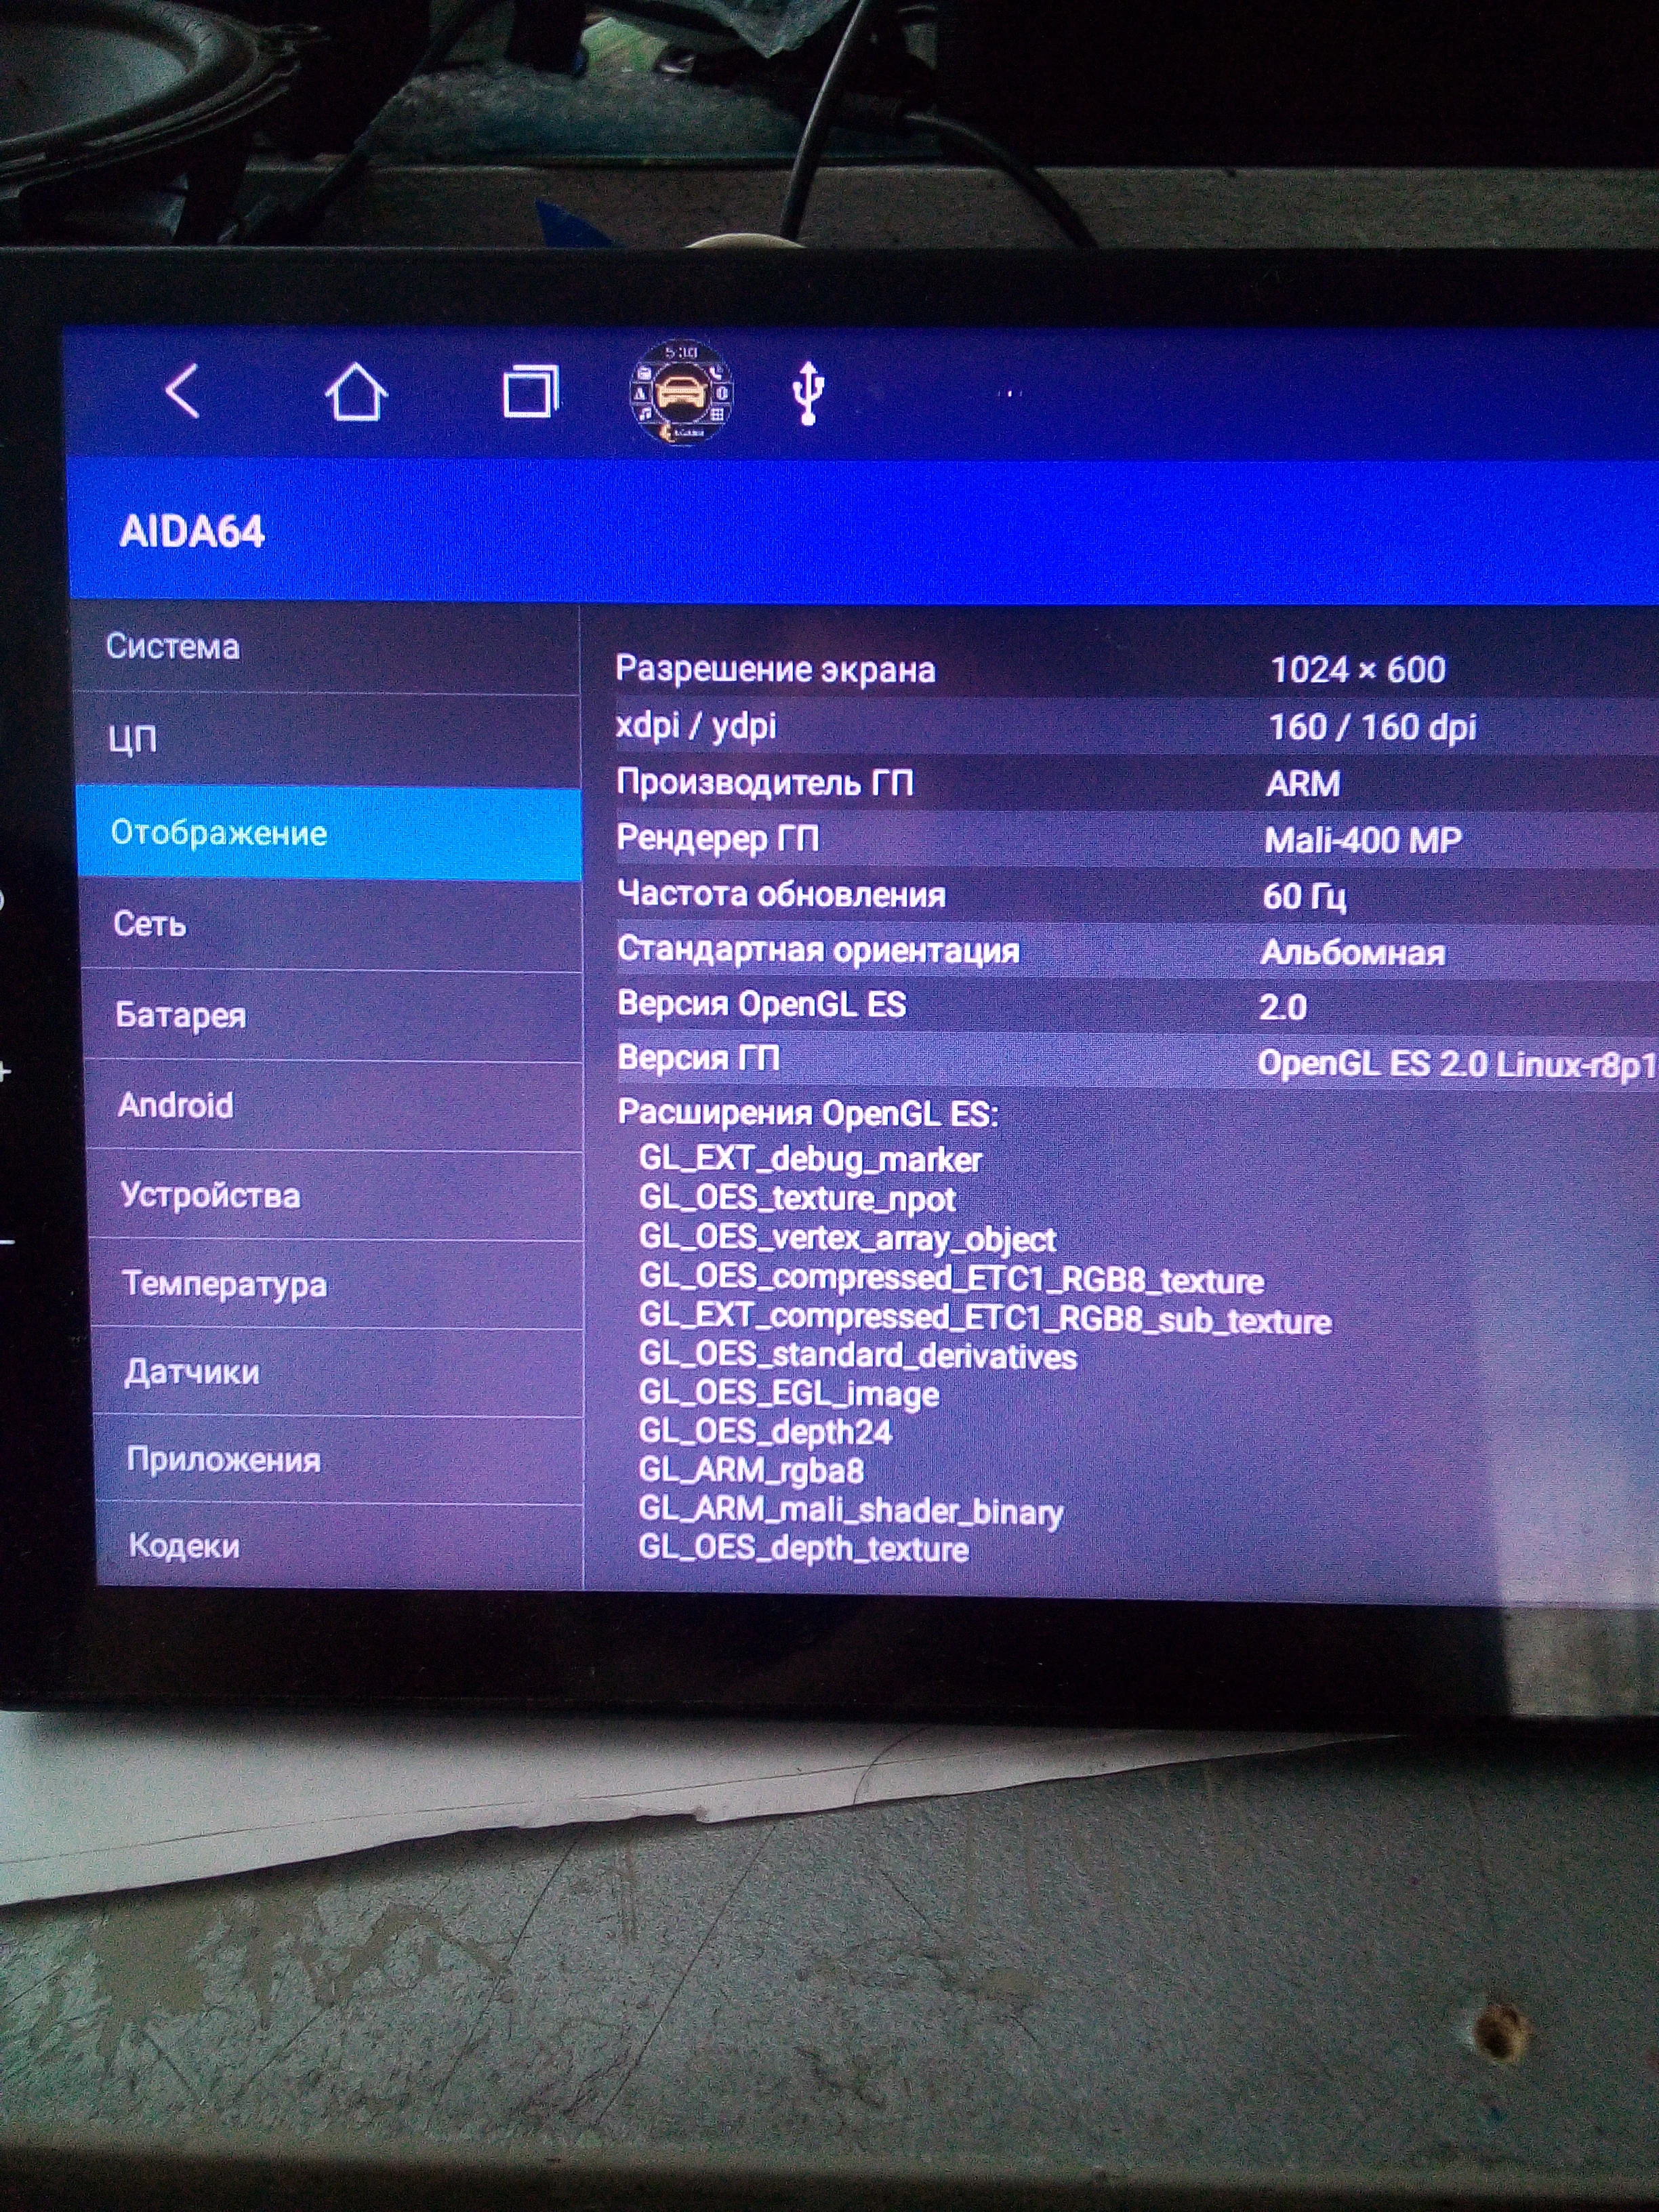Tap the round car launcher icon
The height and width of the screenshot is (2212, 1659).
pos(681,392)
